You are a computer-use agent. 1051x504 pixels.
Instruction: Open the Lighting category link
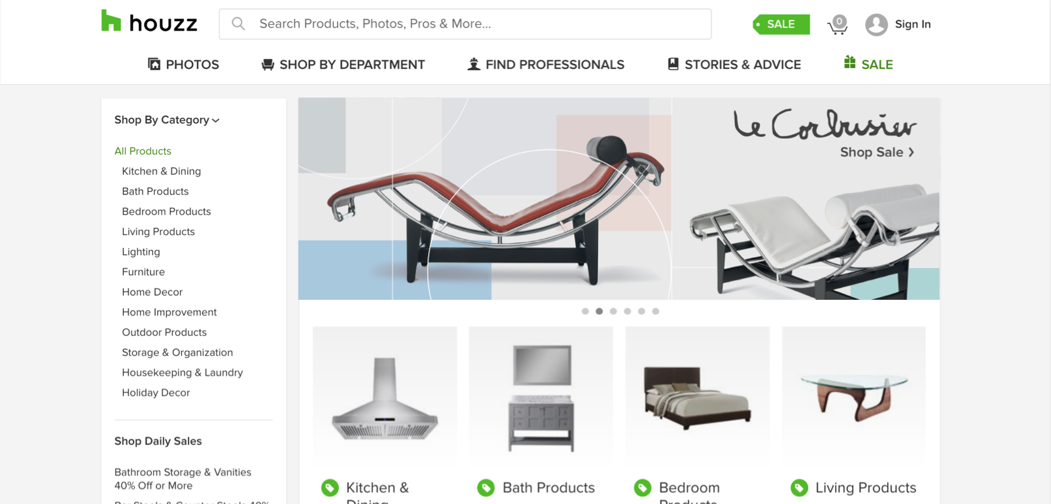[x=141, y=252]
